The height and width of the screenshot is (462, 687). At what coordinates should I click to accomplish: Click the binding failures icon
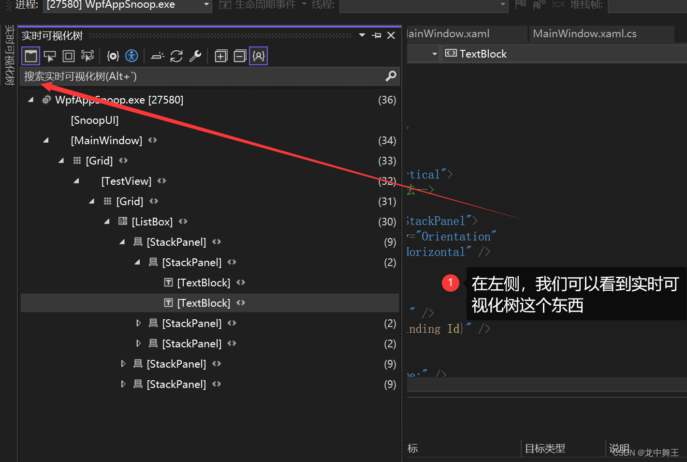(113, 56)
